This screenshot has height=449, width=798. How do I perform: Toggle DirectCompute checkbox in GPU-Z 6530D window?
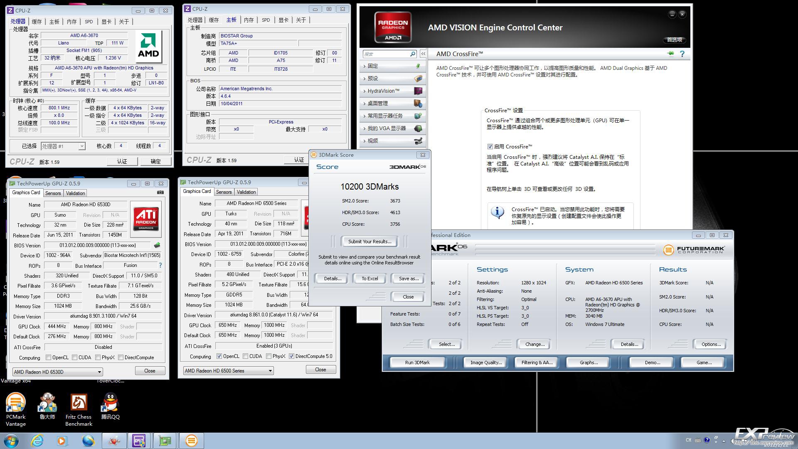(x=121, y=358)
